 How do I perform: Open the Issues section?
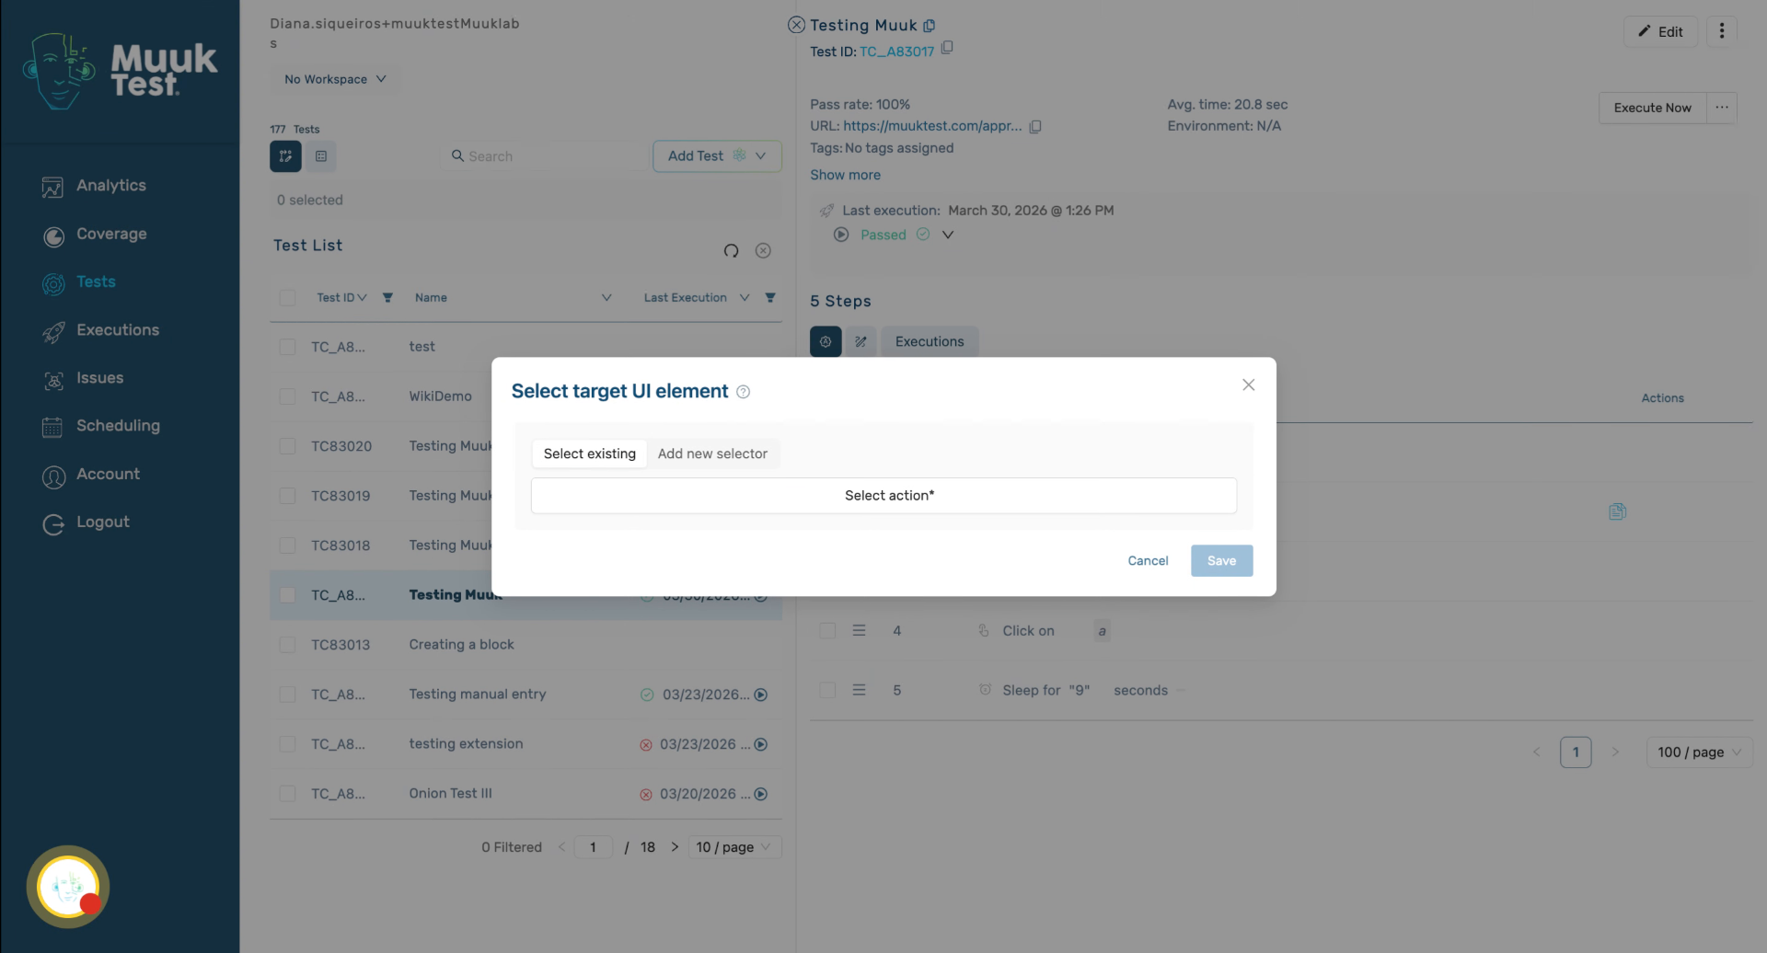coord(99,378)
